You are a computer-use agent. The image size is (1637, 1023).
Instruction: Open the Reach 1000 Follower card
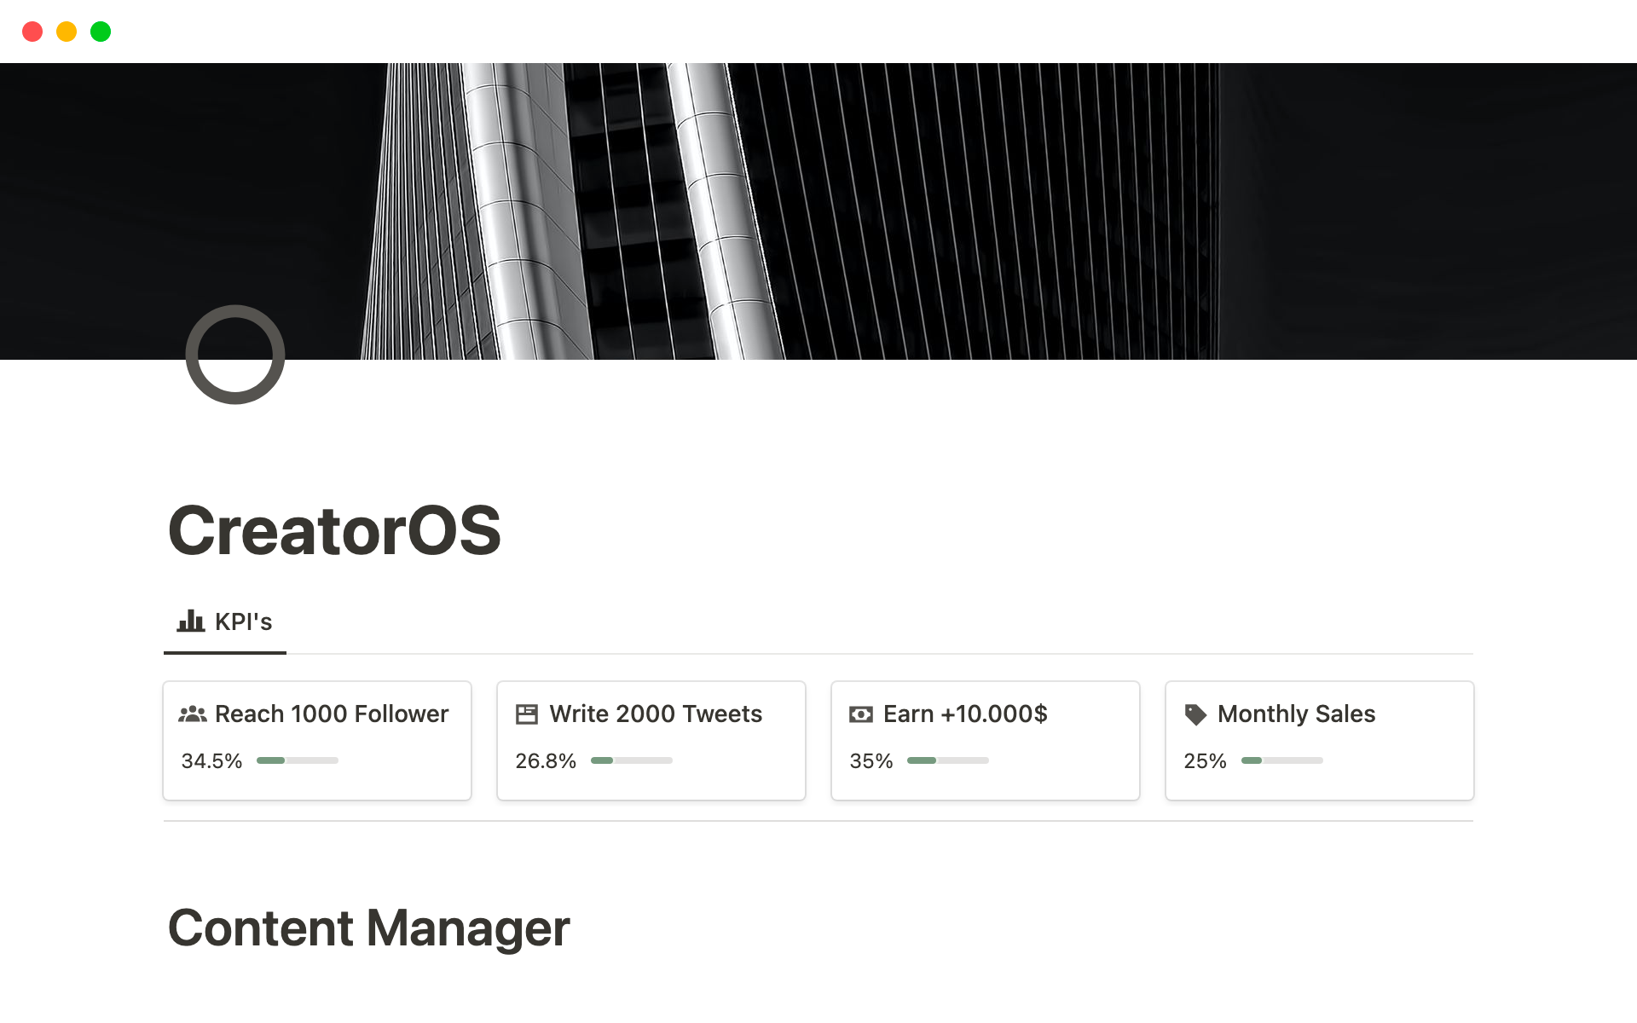point(331,714)
